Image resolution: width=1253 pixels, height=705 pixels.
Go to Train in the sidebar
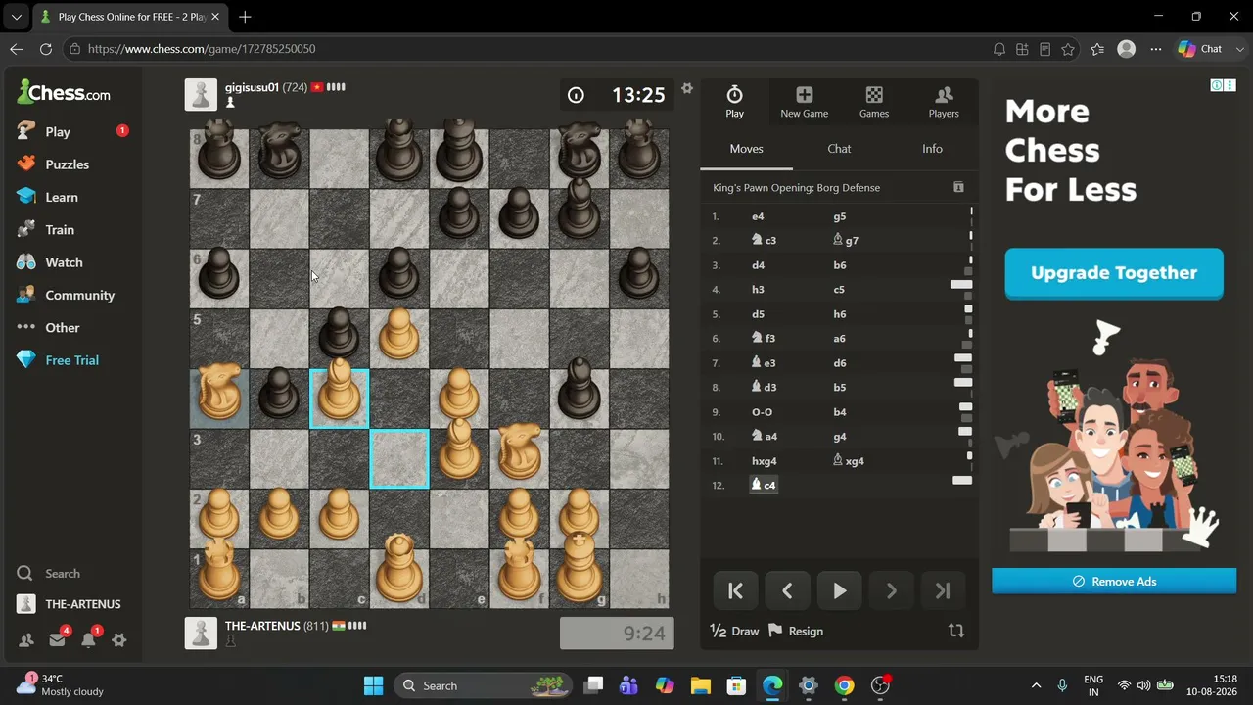coord(46,230)
